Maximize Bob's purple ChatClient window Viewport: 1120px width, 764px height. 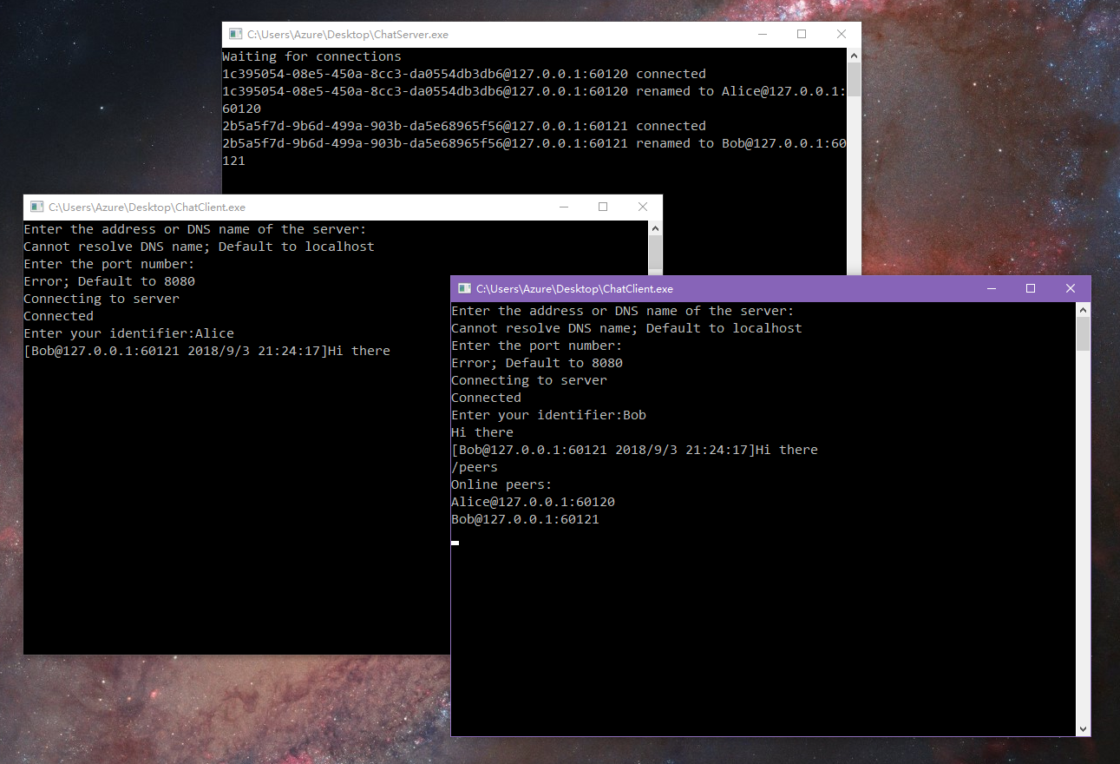(1031, 289)
